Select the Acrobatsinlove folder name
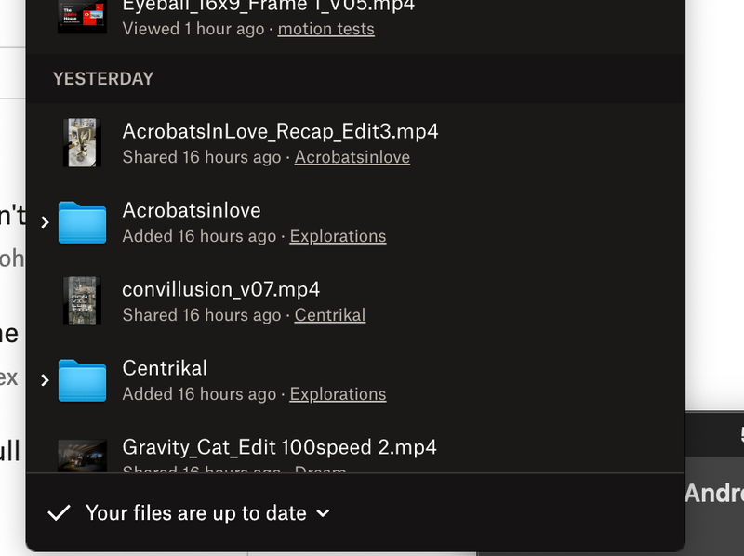Viewport: 744px width, 556px height. point(192,210)
